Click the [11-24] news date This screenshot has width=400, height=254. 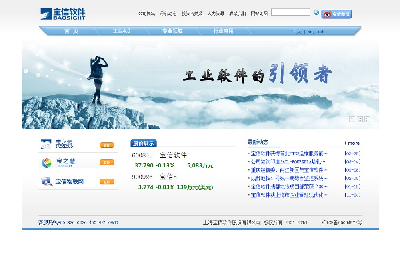pyautogui.click(x=352, y=195)
